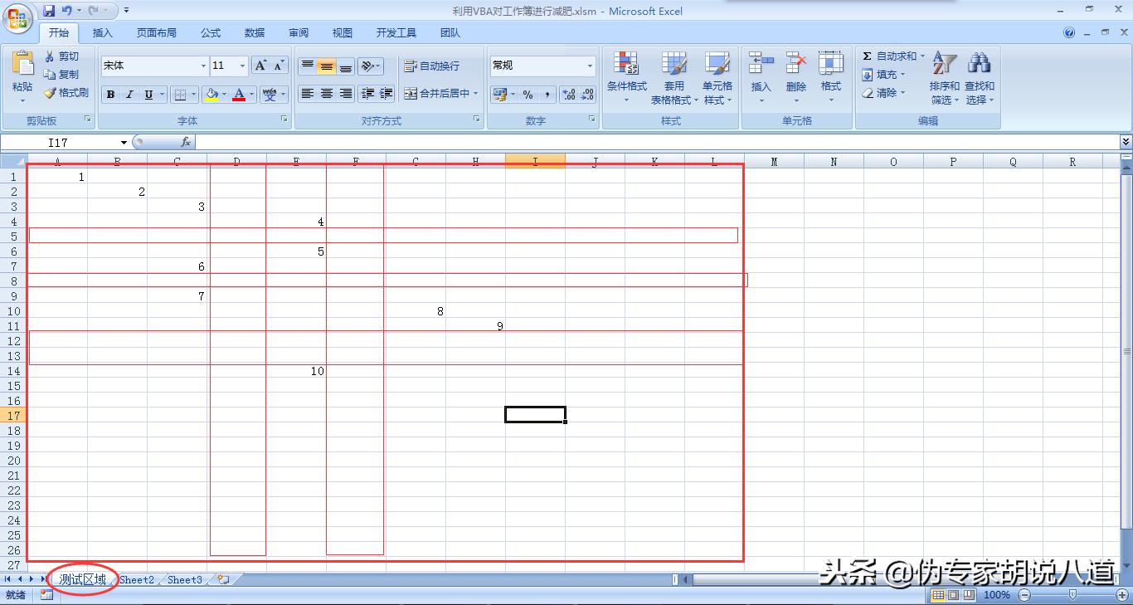The width and height of the screenshot is (1133, 605).
Task: Switch to the Sheet2 worksheet tab
Action: click(136, 579)
